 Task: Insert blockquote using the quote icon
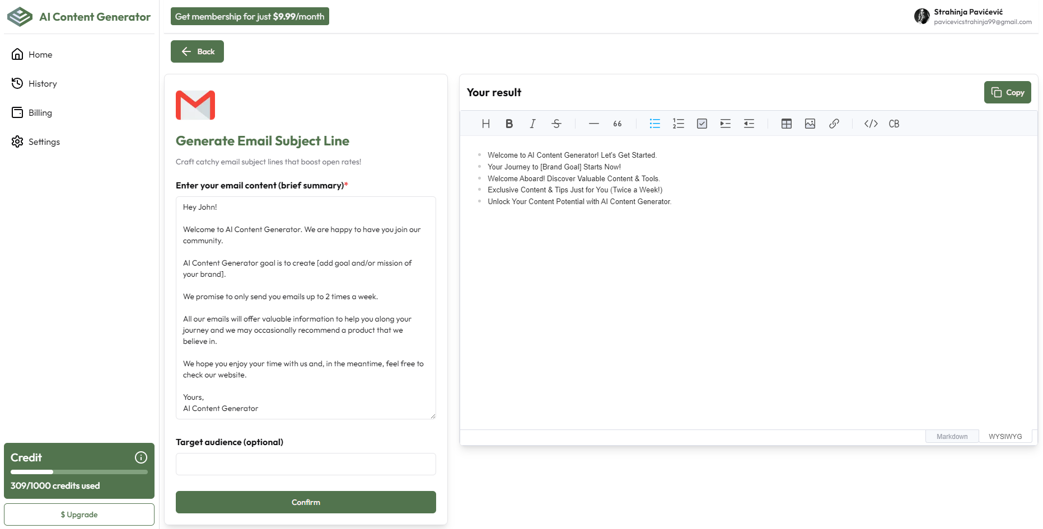point(618,124)
